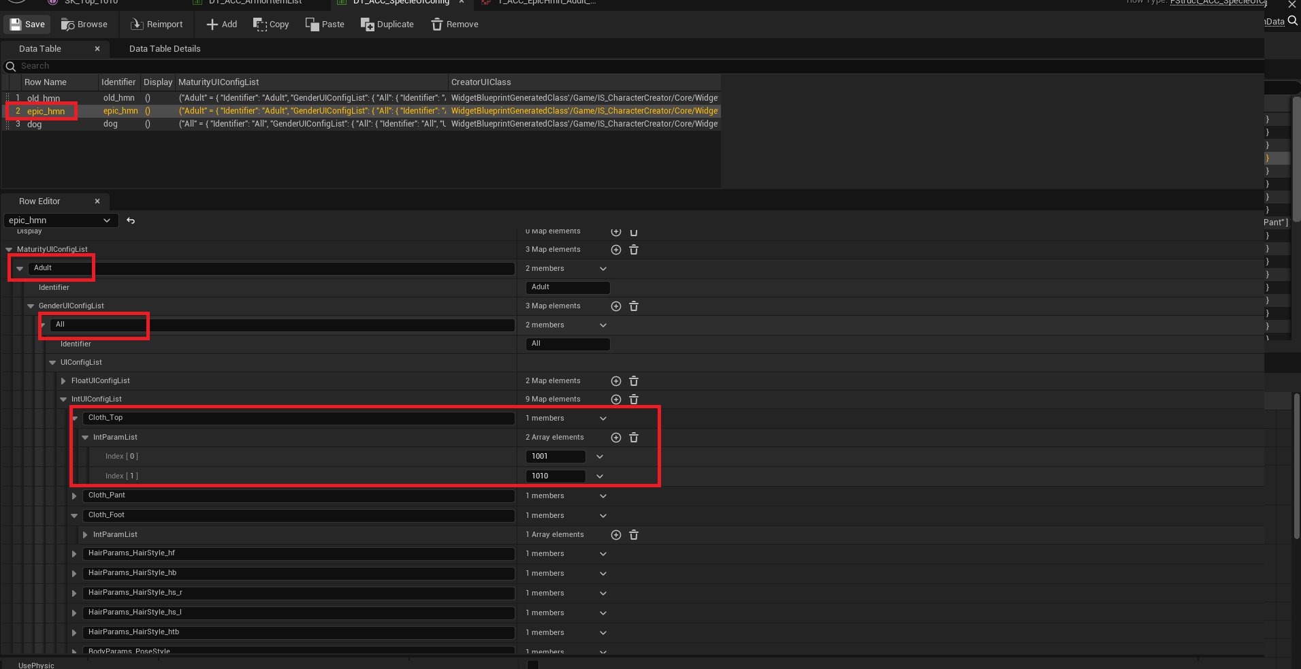Collapse the Cloth_Top map entry
The height and width of the screenshot is (669, 1301).
pyautogui.click(x=75, y=419)
